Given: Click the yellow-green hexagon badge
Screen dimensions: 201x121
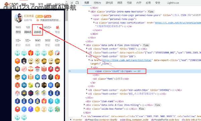Looking at the screenshot, I should coord(30,85).
